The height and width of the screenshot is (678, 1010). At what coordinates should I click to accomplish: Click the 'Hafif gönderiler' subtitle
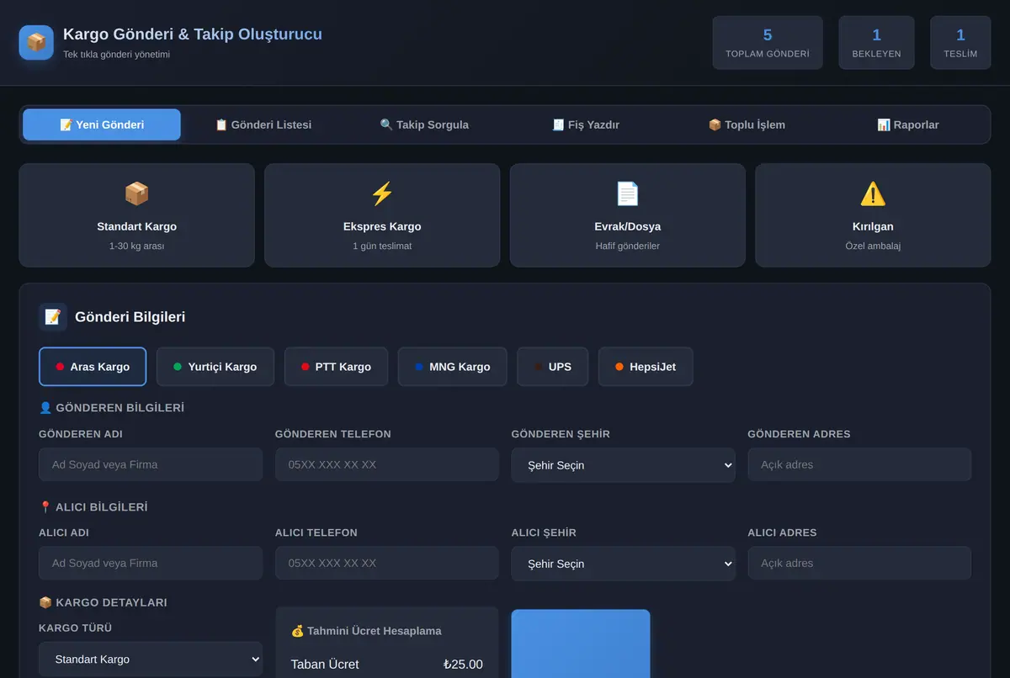coord(628,246)
